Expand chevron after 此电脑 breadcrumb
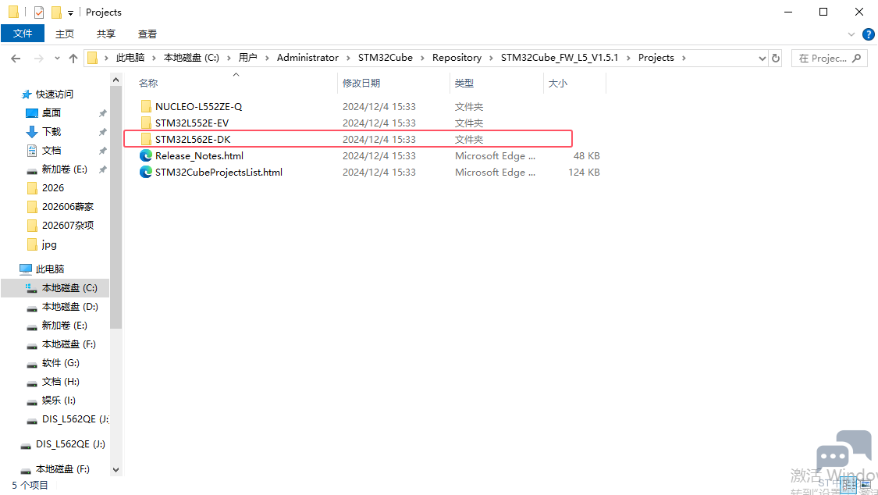 click(x=154, y=58)
